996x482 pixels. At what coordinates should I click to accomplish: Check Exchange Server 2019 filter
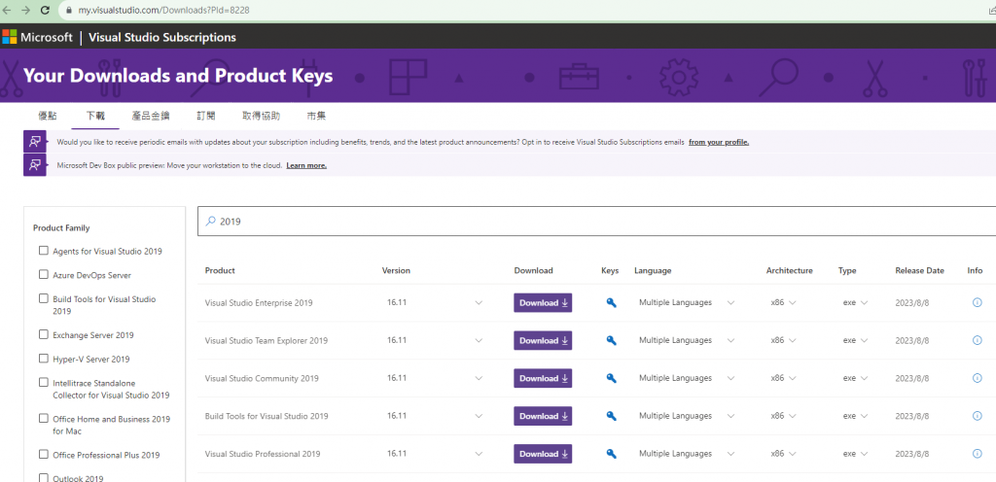(44, 334)
